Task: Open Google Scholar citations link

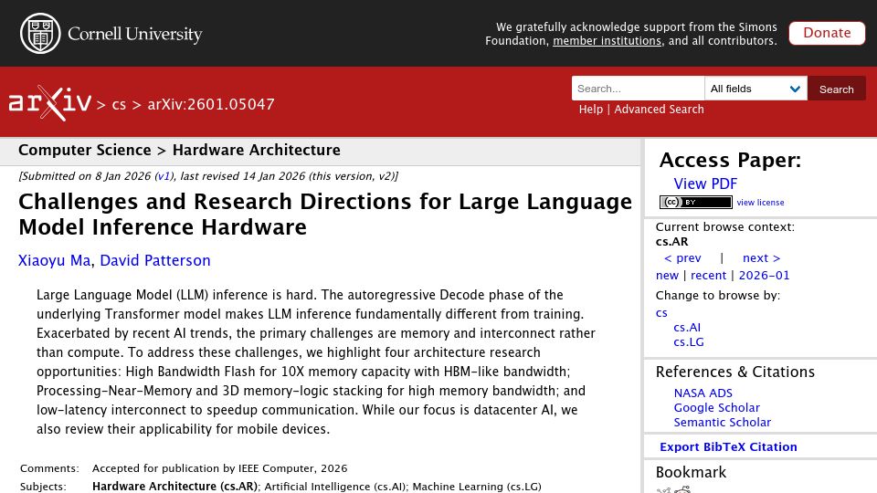Action: click(716, 407)
